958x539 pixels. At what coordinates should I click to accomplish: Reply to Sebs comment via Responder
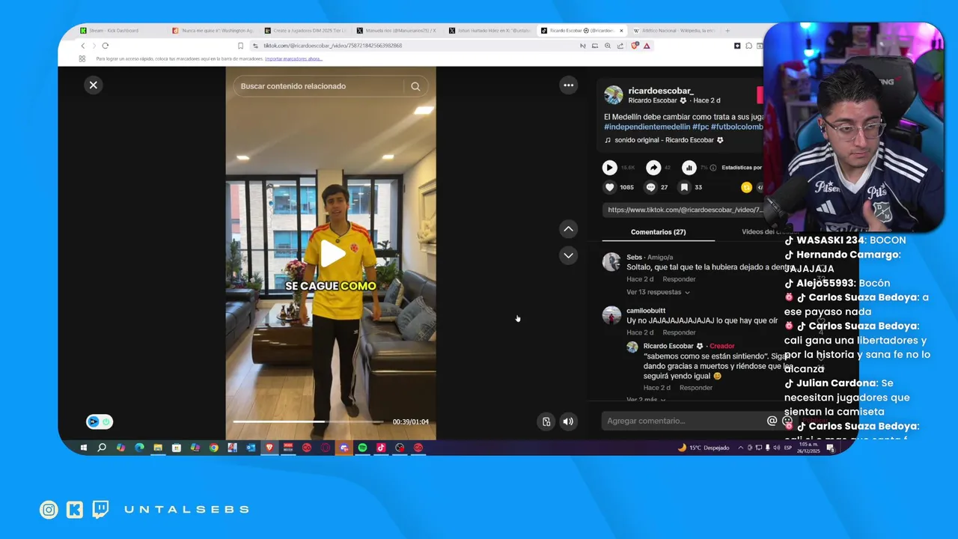(679, 279)
